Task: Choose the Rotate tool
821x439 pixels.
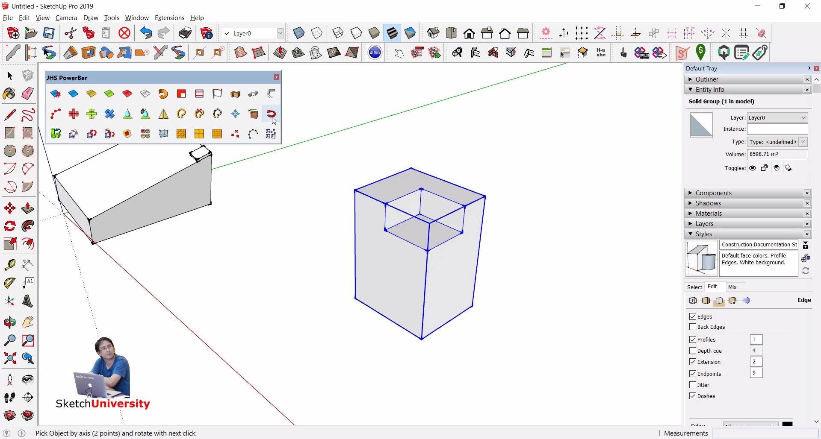Action: [10, 226]
